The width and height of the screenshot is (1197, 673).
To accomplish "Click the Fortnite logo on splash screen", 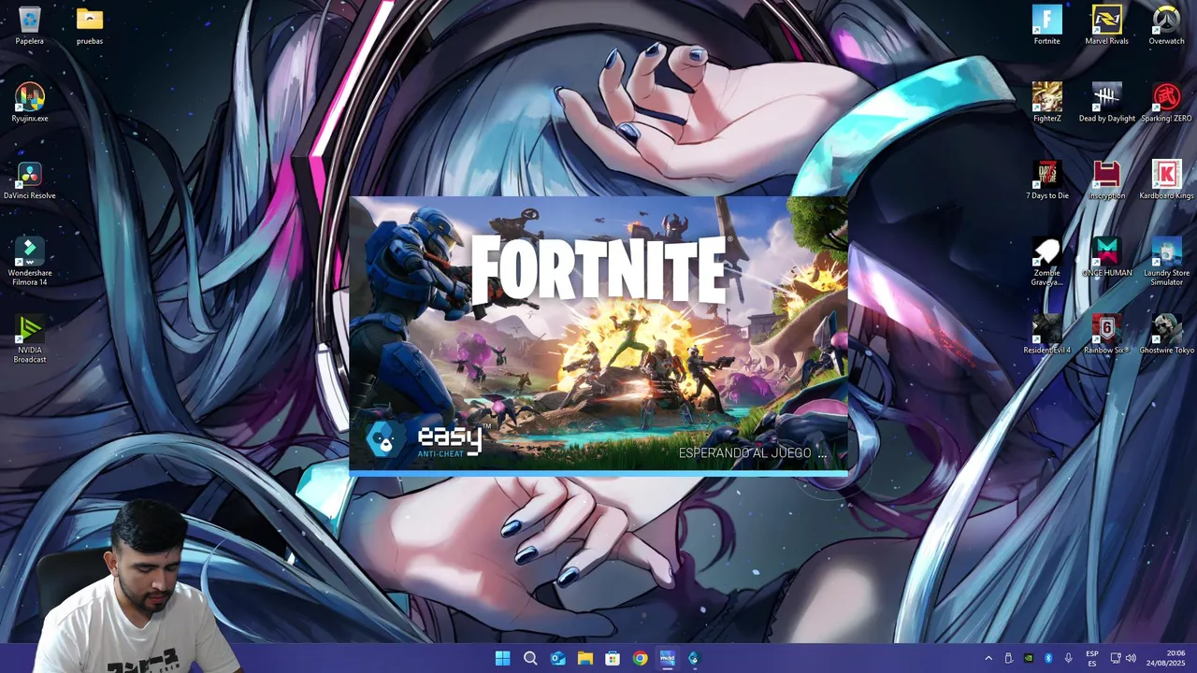I will coord(598,269).
